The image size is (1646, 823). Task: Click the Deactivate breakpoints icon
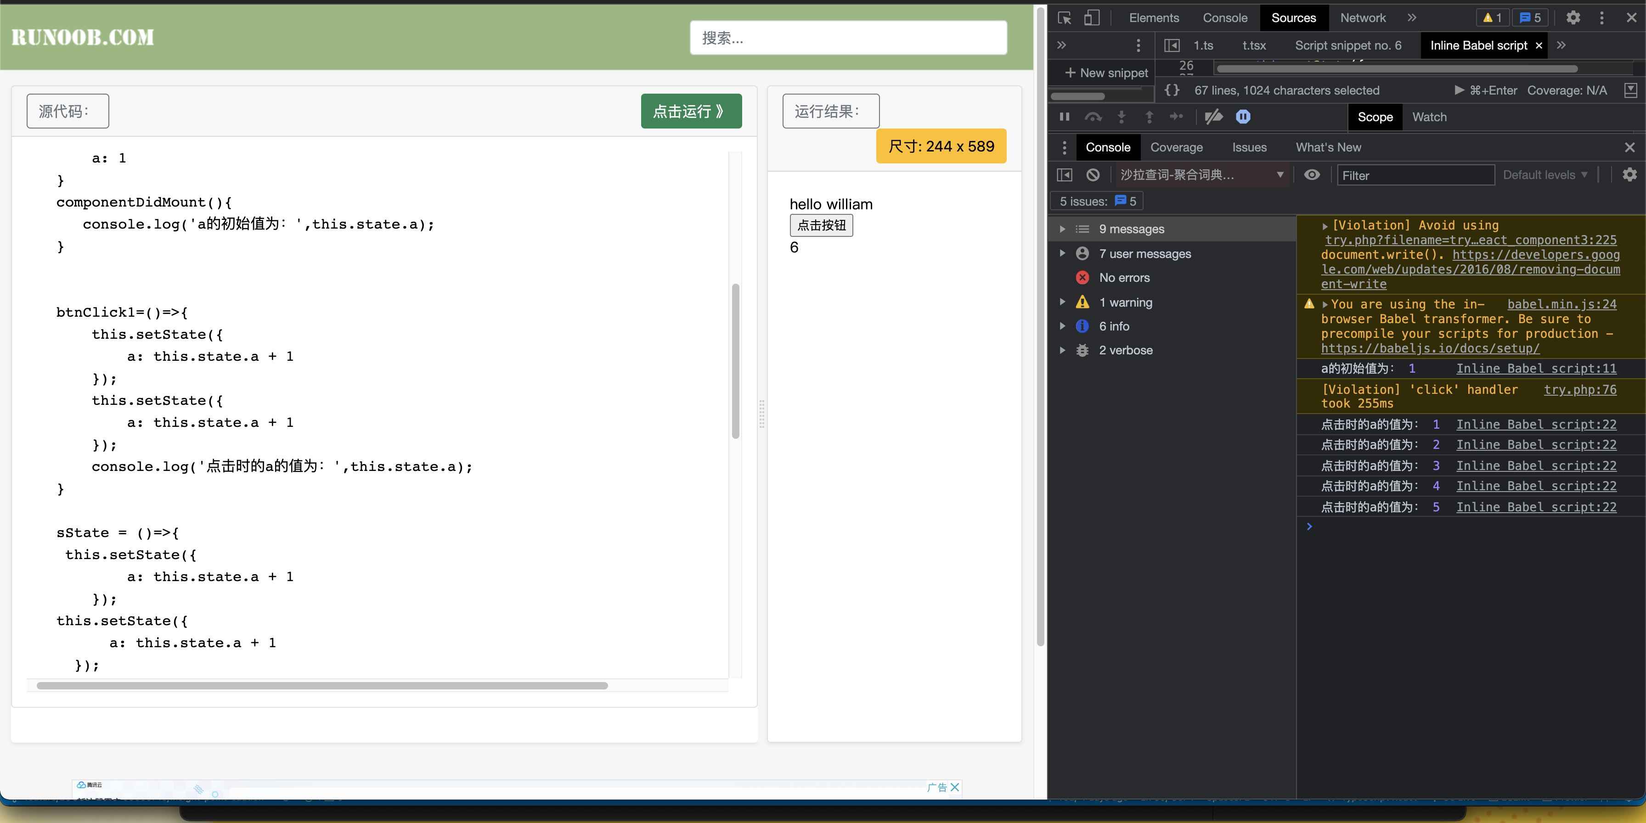coord(1213,117)
